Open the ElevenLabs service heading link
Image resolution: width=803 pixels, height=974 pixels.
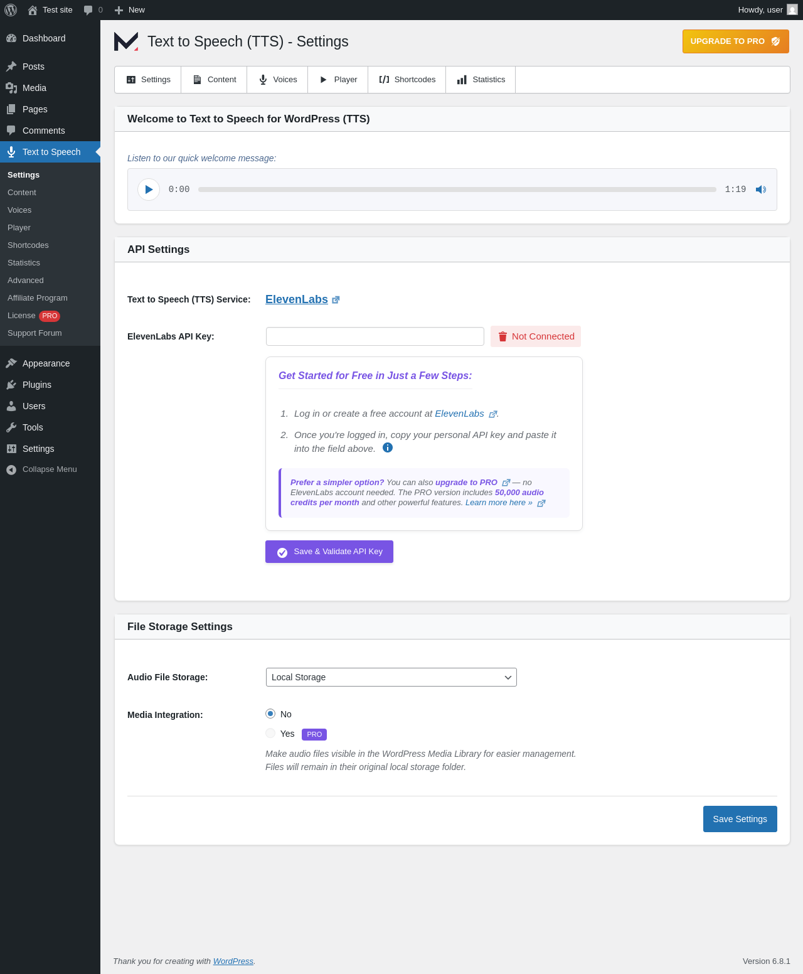tap(297, 299)
